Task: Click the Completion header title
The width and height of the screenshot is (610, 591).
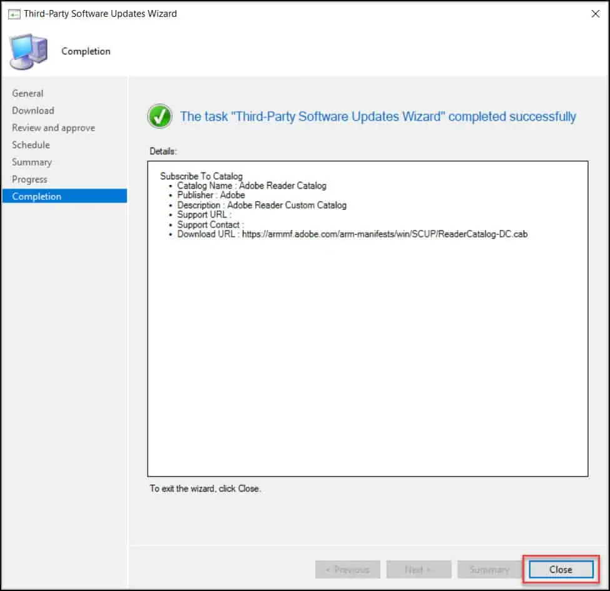Action: (x=86, y=51)
